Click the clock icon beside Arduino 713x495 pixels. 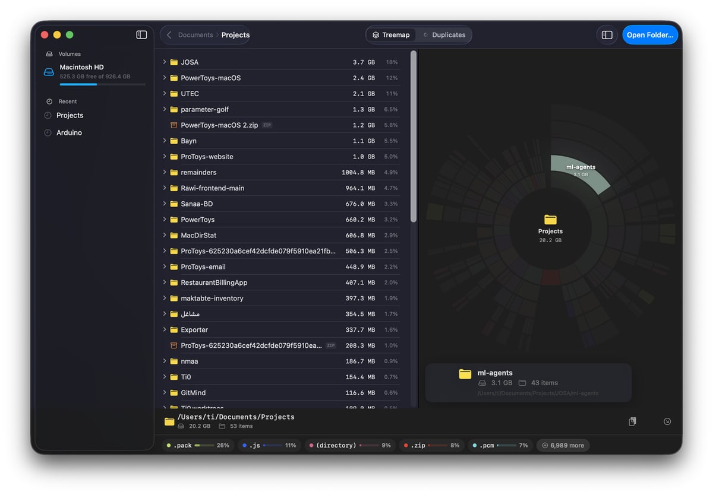48,133
